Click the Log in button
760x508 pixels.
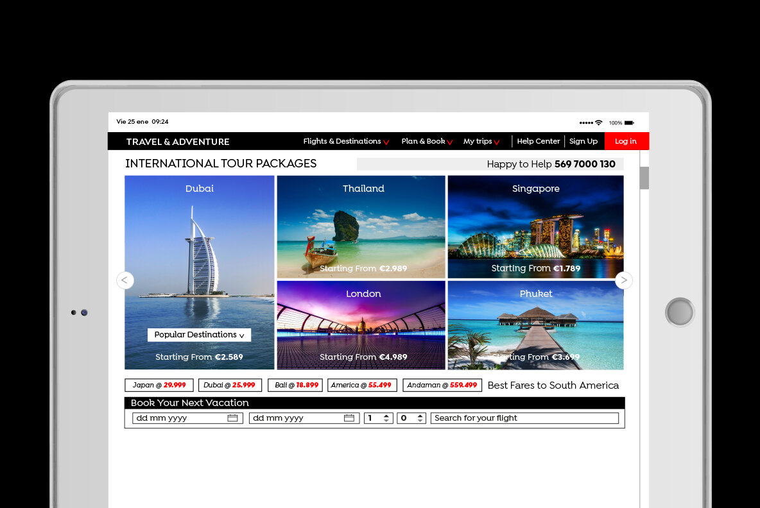[x=626, y=141]
